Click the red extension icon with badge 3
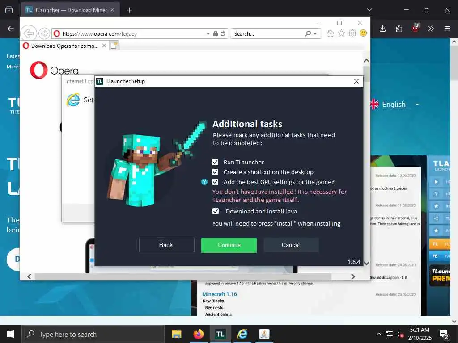This screenshot has height=343, width=458. [x=416, y=28]
